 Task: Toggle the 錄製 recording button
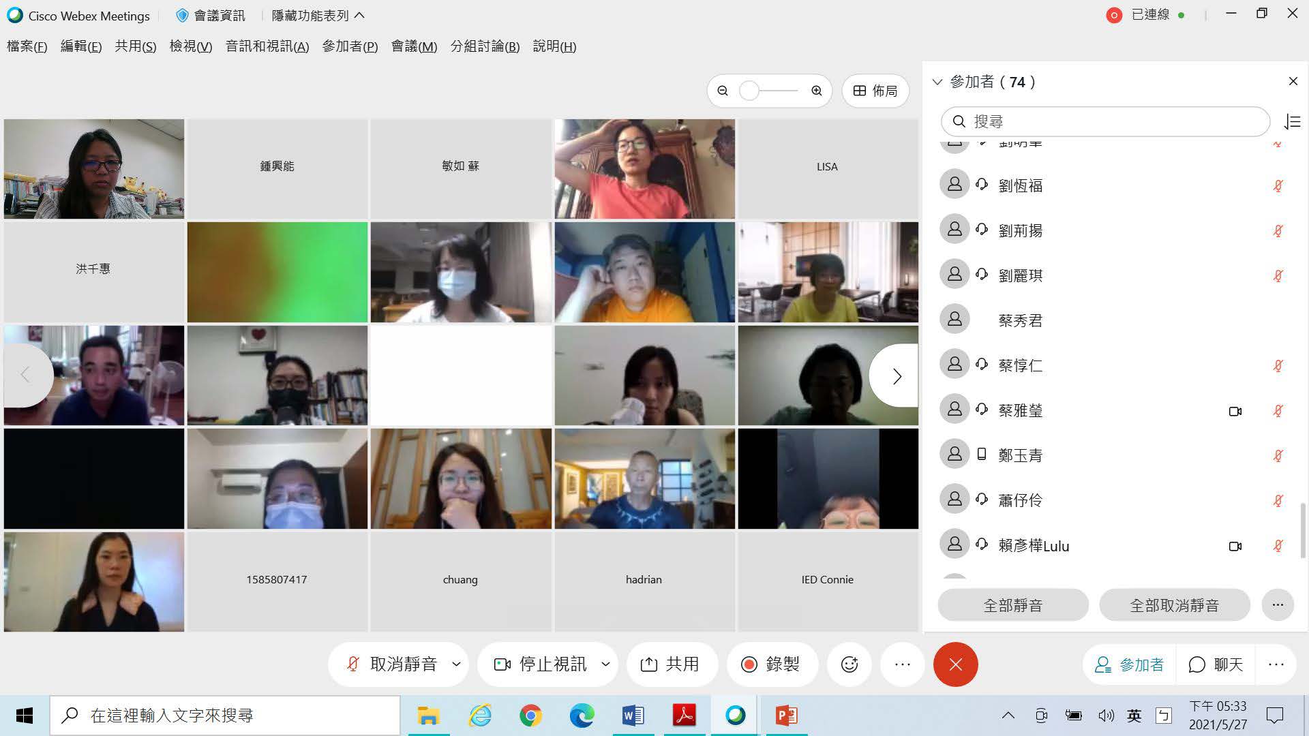(x=770, y=664)
